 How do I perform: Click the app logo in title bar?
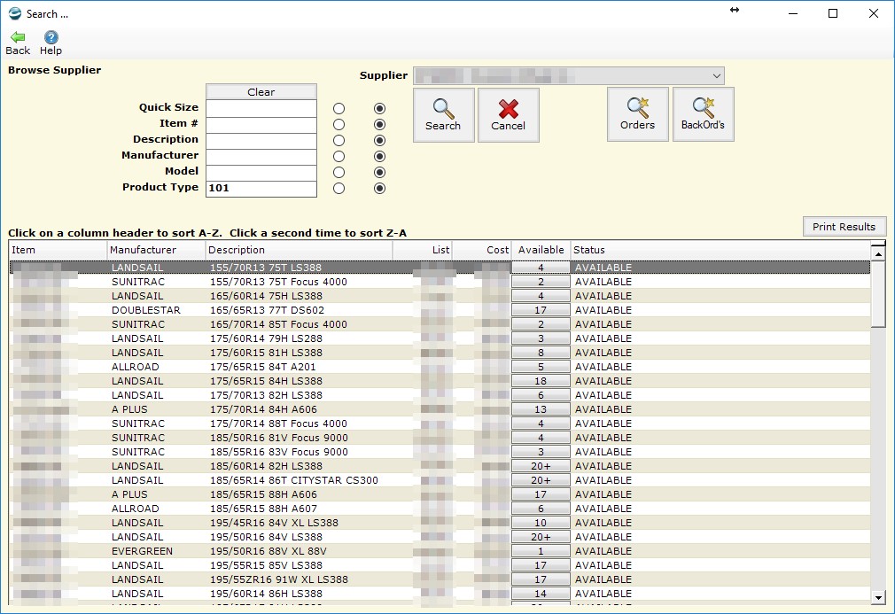tap(14, 13)
